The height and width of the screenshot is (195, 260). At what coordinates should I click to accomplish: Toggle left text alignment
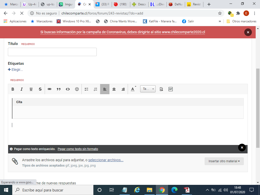click(x=105, y=89)
